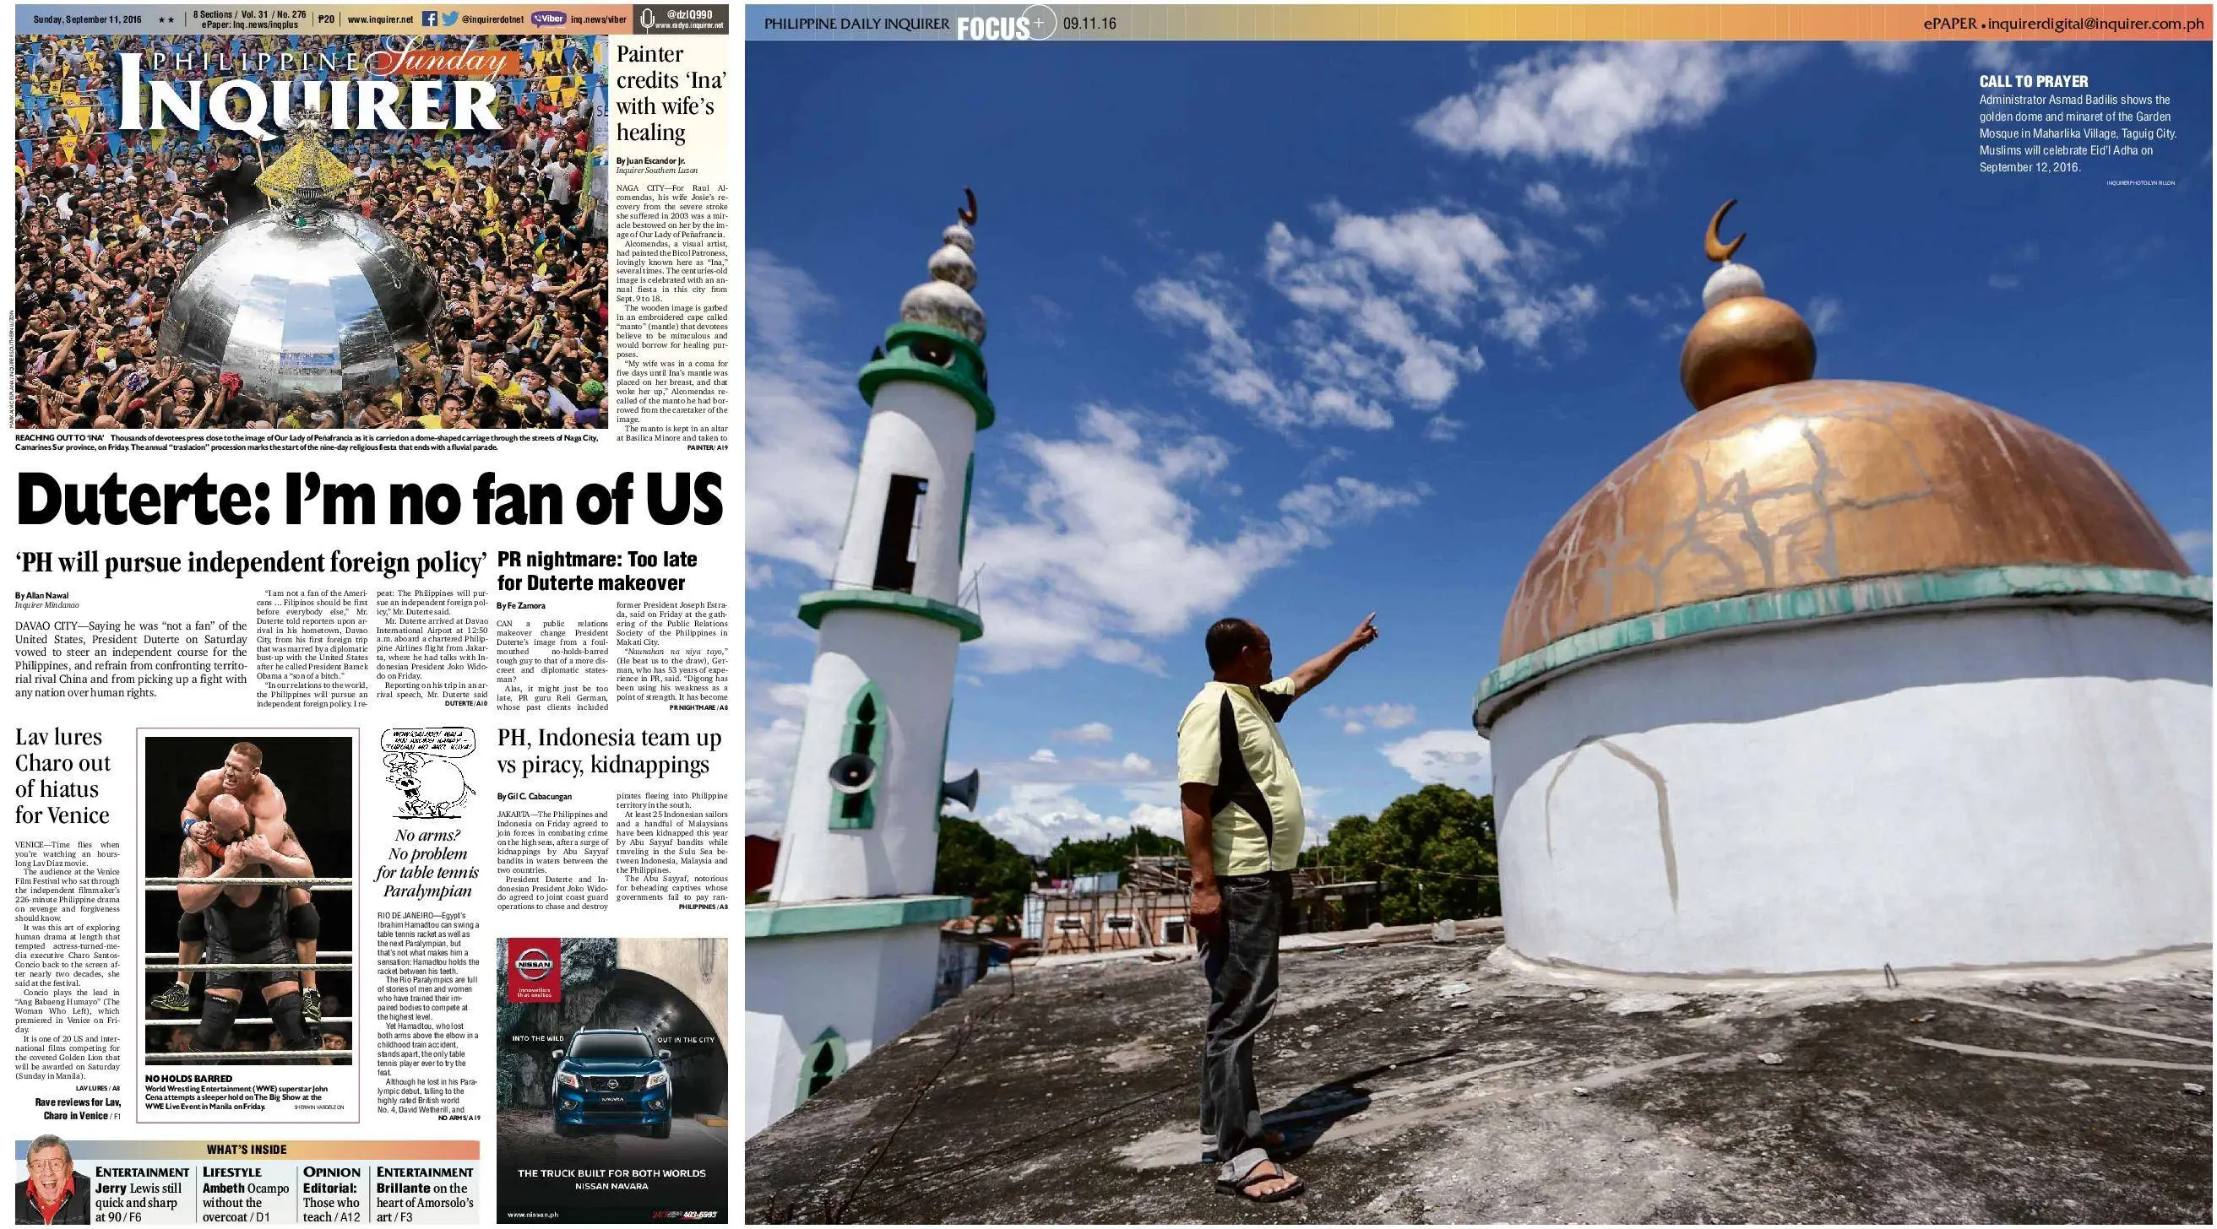Click the purple Viber logo
2217x1229 pixels.
pyautogui.click(x=548, y=18)
